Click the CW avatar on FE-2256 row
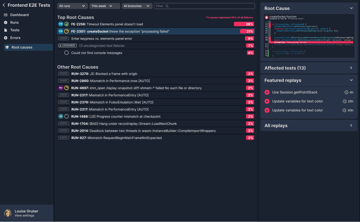The height and width of the screenshot is (222, 360). coord(61,24)
